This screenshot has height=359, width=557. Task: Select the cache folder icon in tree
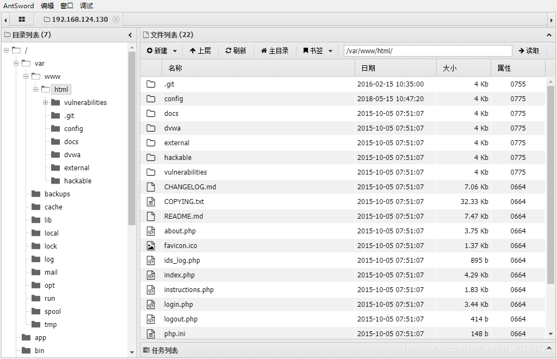pyautogui.click(x=36, y=207)
